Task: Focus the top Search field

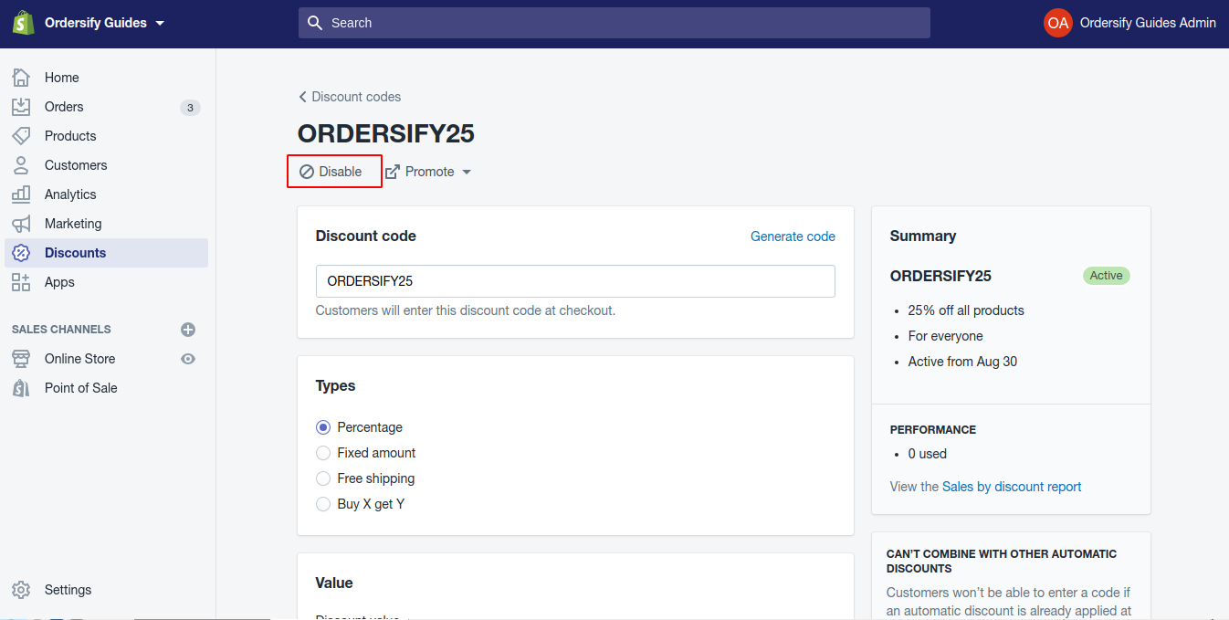Action: click(614, 23)
